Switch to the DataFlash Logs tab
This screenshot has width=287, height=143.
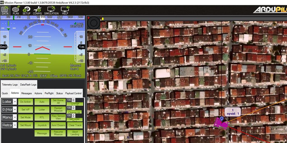pos(28,85)
